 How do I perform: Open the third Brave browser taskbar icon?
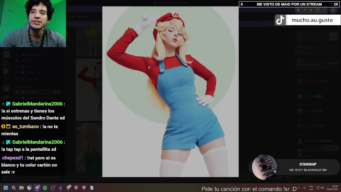84,188
